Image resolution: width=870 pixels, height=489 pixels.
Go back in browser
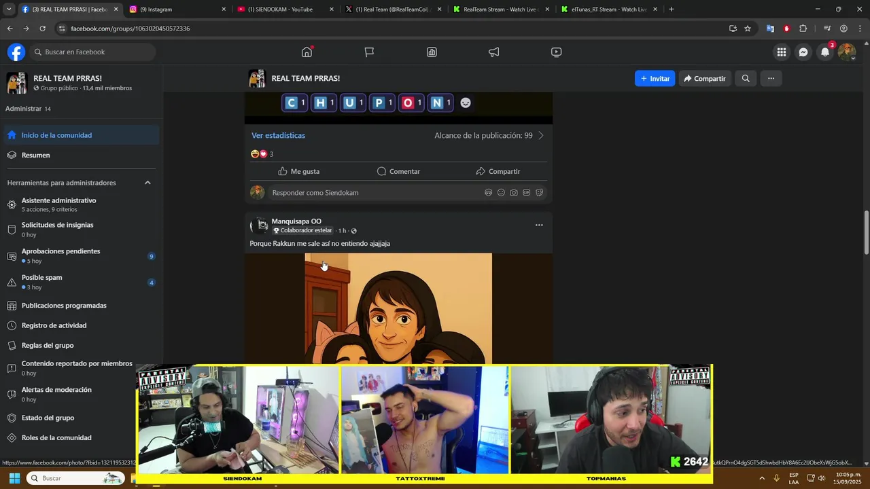point(10,29)
